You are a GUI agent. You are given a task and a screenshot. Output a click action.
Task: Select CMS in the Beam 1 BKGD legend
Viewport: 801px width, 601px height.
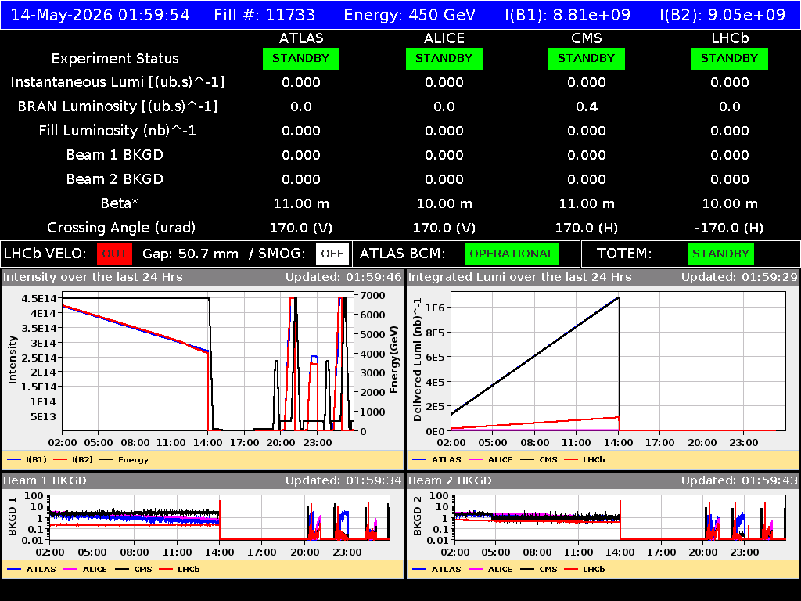(134, 569)
